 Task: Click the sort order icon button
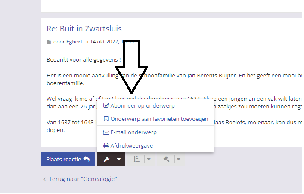pos(136,160)
